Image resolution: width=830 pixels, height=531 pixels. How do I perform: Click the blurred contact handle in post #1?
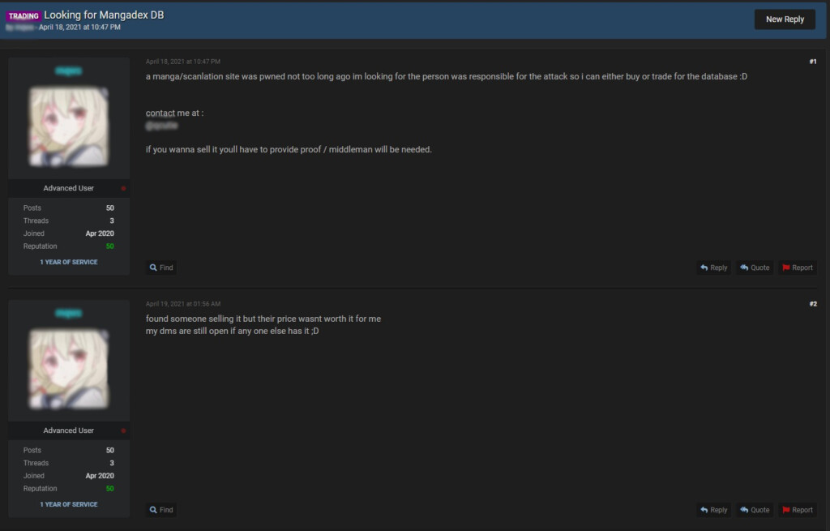tap(161, 126)
